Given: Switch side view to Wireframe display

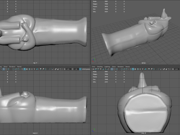Looking at the screenshot, I should click(130, 69).
